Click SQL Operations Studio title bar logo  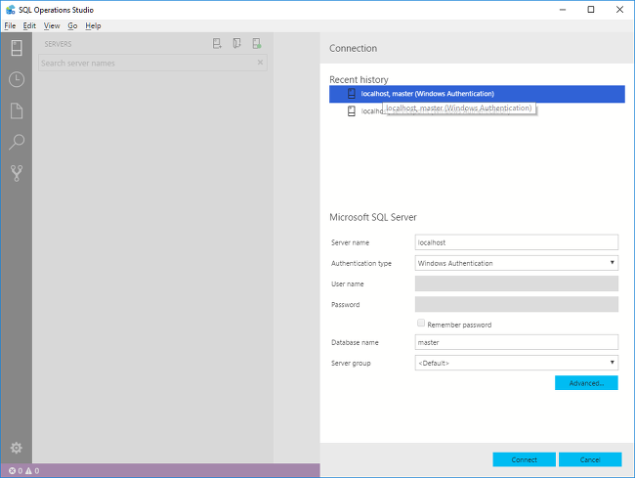[x=11, y=10]
